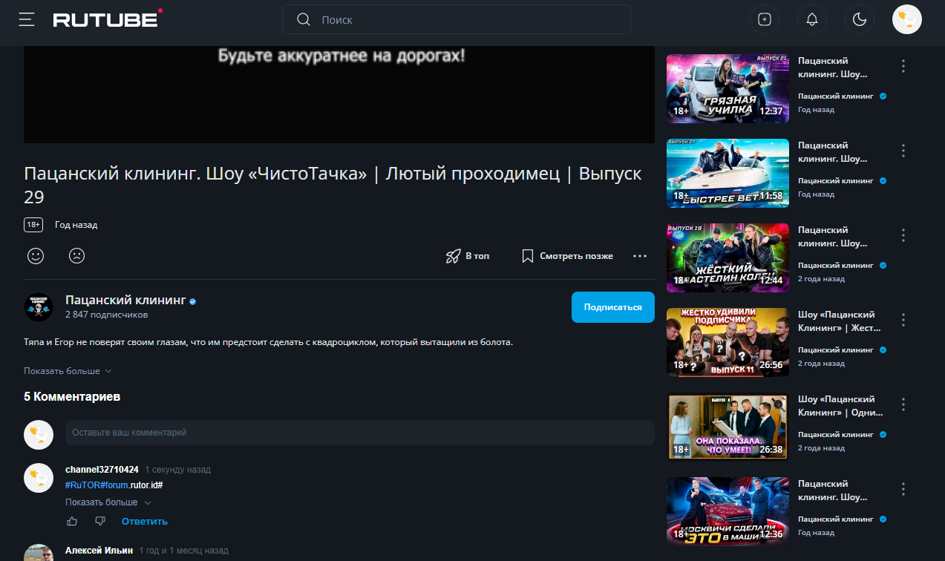Open channel32710424 commenter name
This screenshot has width=945, height=561.
[102, 470]
